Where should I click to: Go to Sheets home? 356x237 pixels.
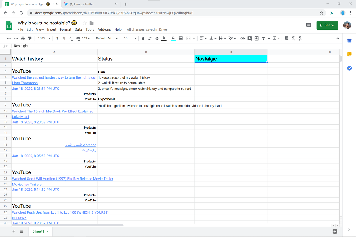[9, 25]
